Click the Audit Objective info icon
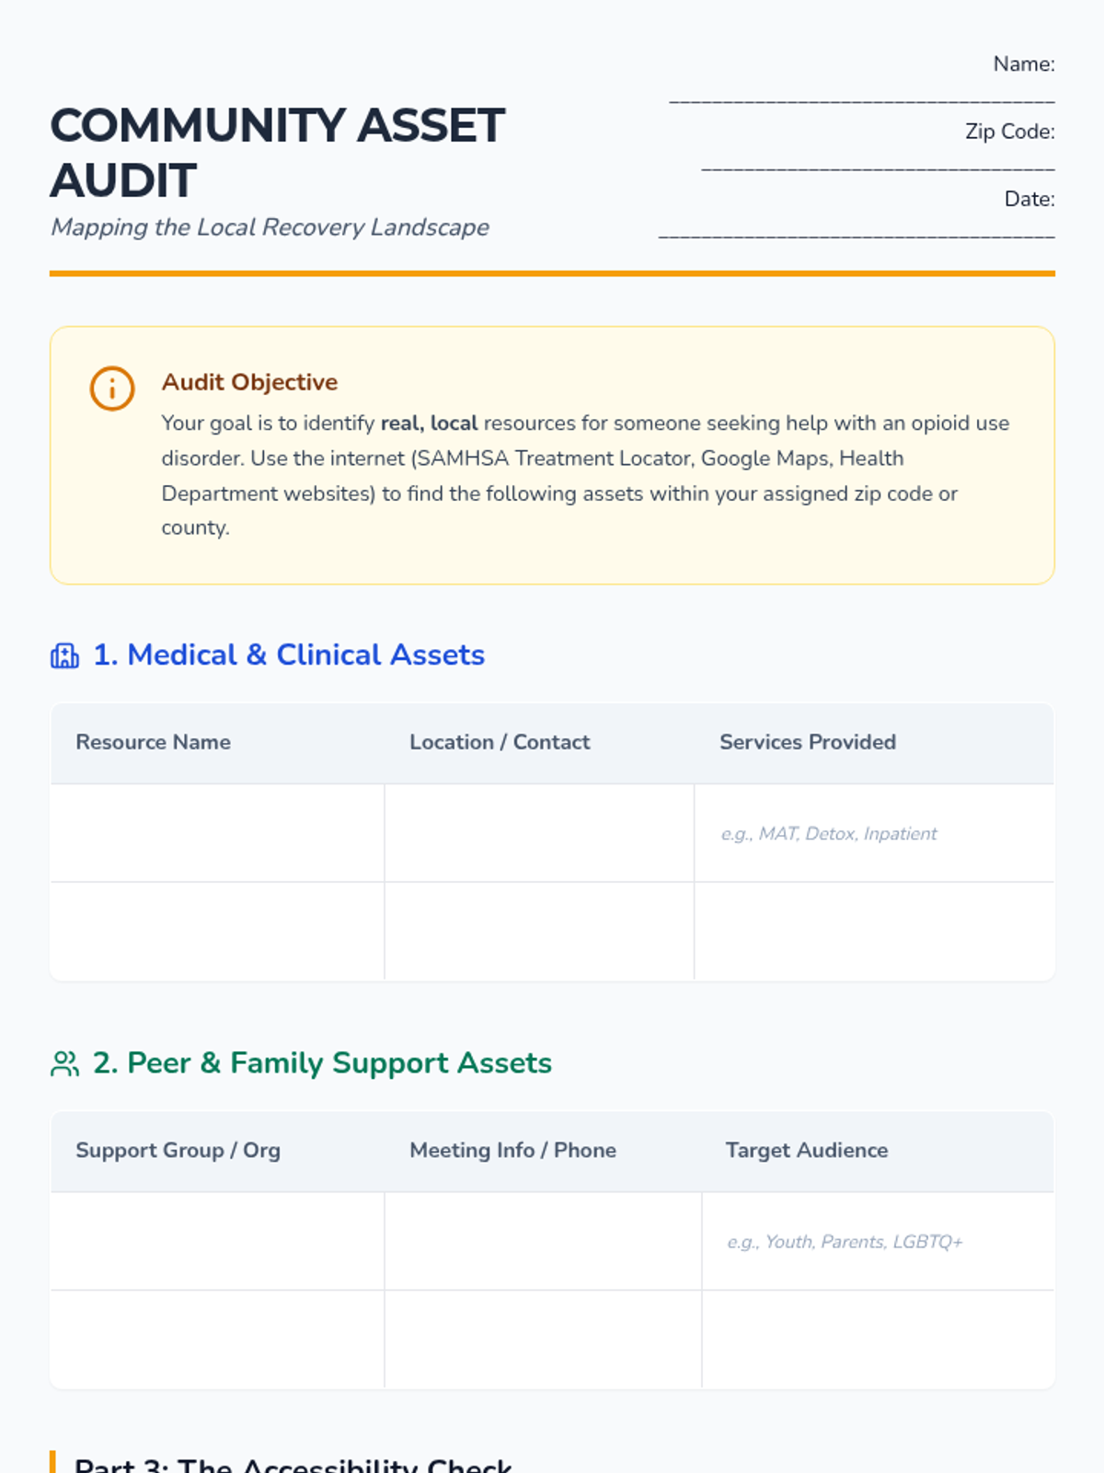This screenshot has width=1104, height=1473. point(112,389)
